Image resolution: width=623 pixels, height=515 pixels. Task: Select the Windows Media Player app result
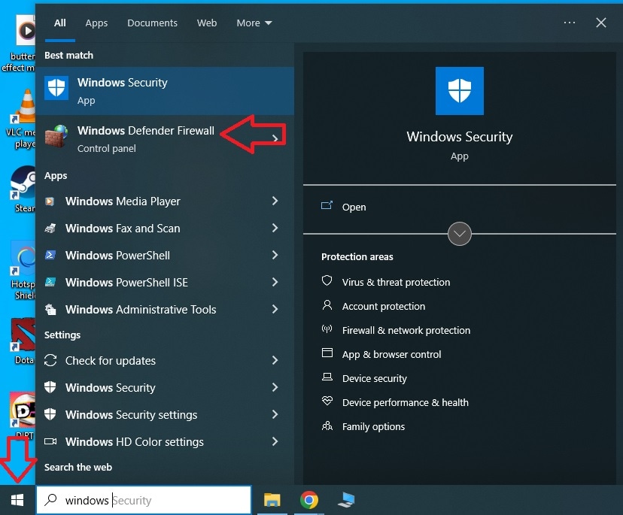(x=165, y=201)
